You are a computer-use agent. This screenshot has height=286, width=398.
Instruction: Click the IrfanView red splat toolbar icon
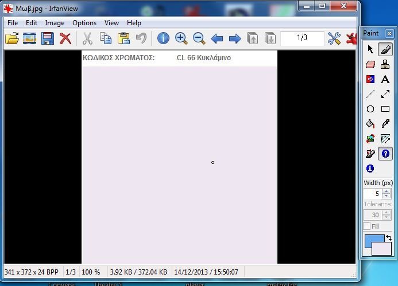pyautogui.click(x=351, y=38)
